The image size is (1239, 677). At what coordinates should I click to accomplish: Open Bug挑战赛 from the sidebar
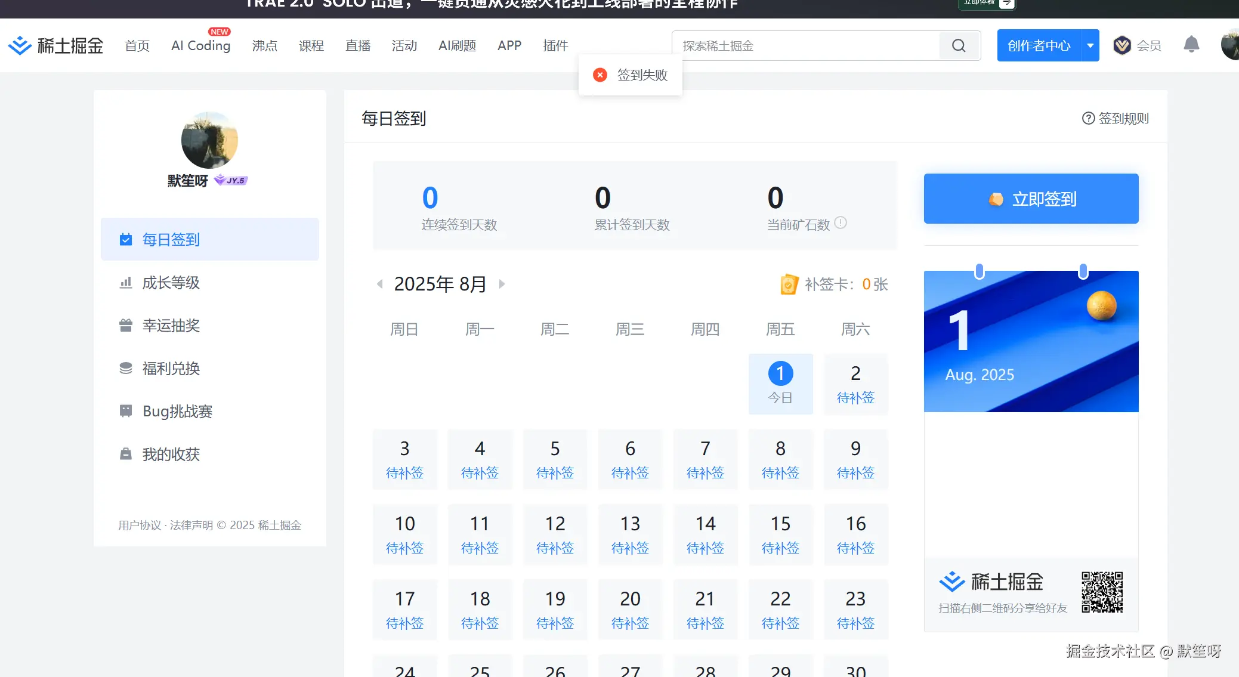(x=176, y=411)
